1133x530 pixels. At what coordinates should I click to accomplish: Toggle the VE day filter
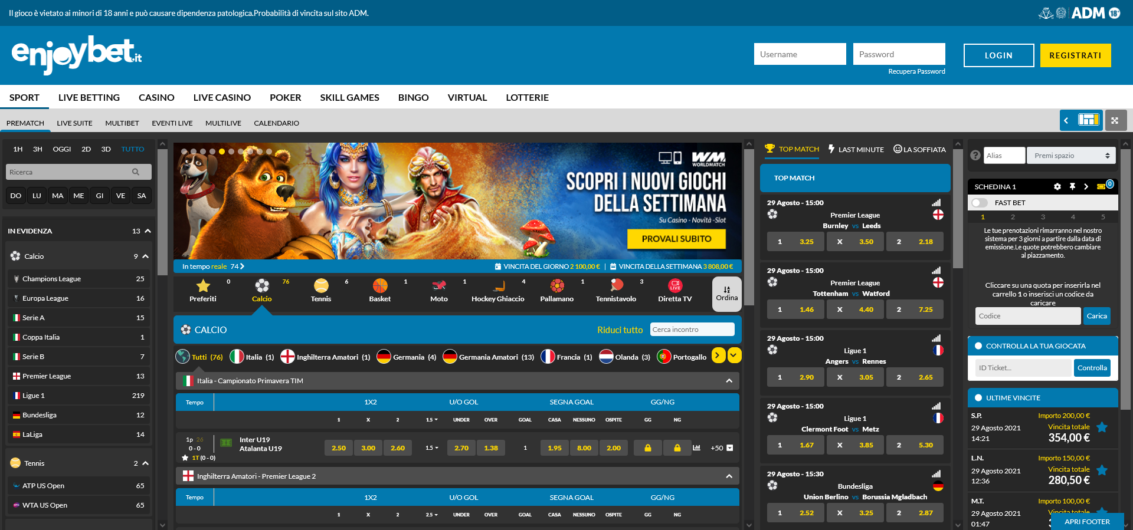pyautogui.click(x=120, y=196)
